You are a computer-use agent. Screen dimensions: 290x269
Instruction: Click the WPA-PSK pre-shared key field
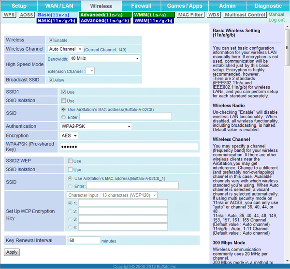tap(129, 147)
